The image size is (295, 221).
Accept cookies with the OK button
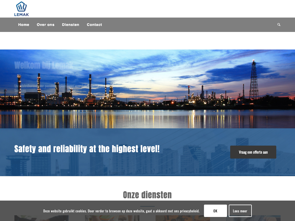pyautogui.click(x=215, y=211)
